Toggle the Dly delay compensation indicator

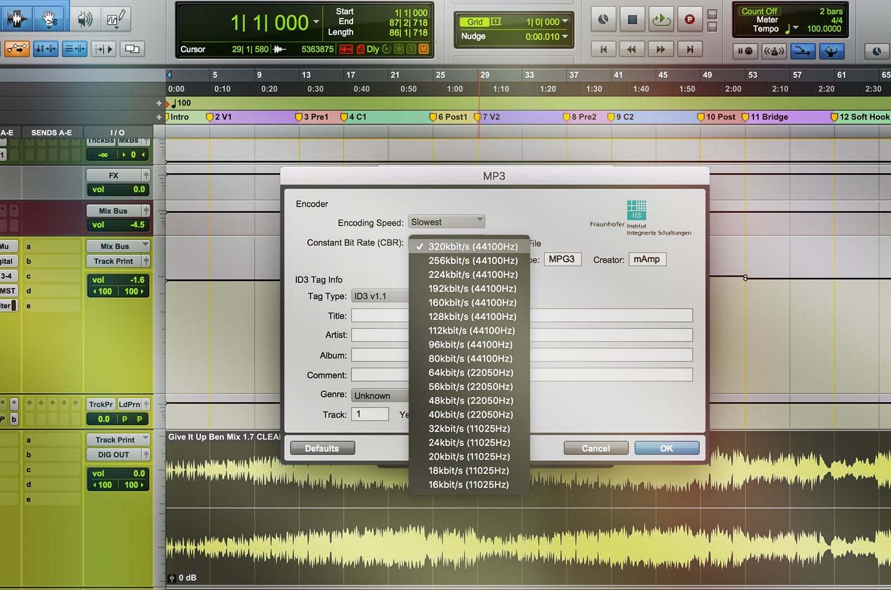(373, 49)
